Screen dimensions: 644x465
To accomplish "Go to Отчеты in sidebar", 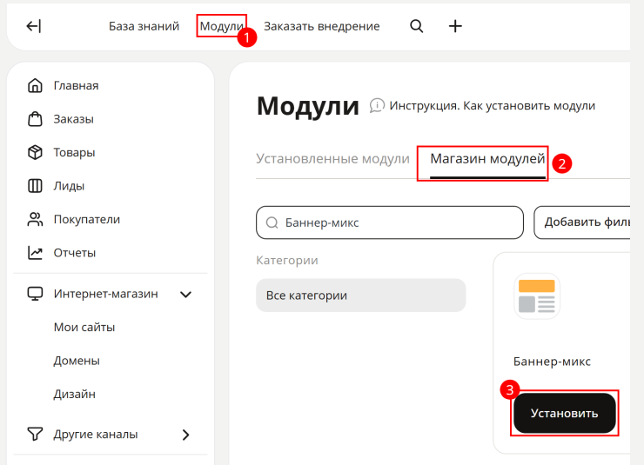I will click(74, 253).
